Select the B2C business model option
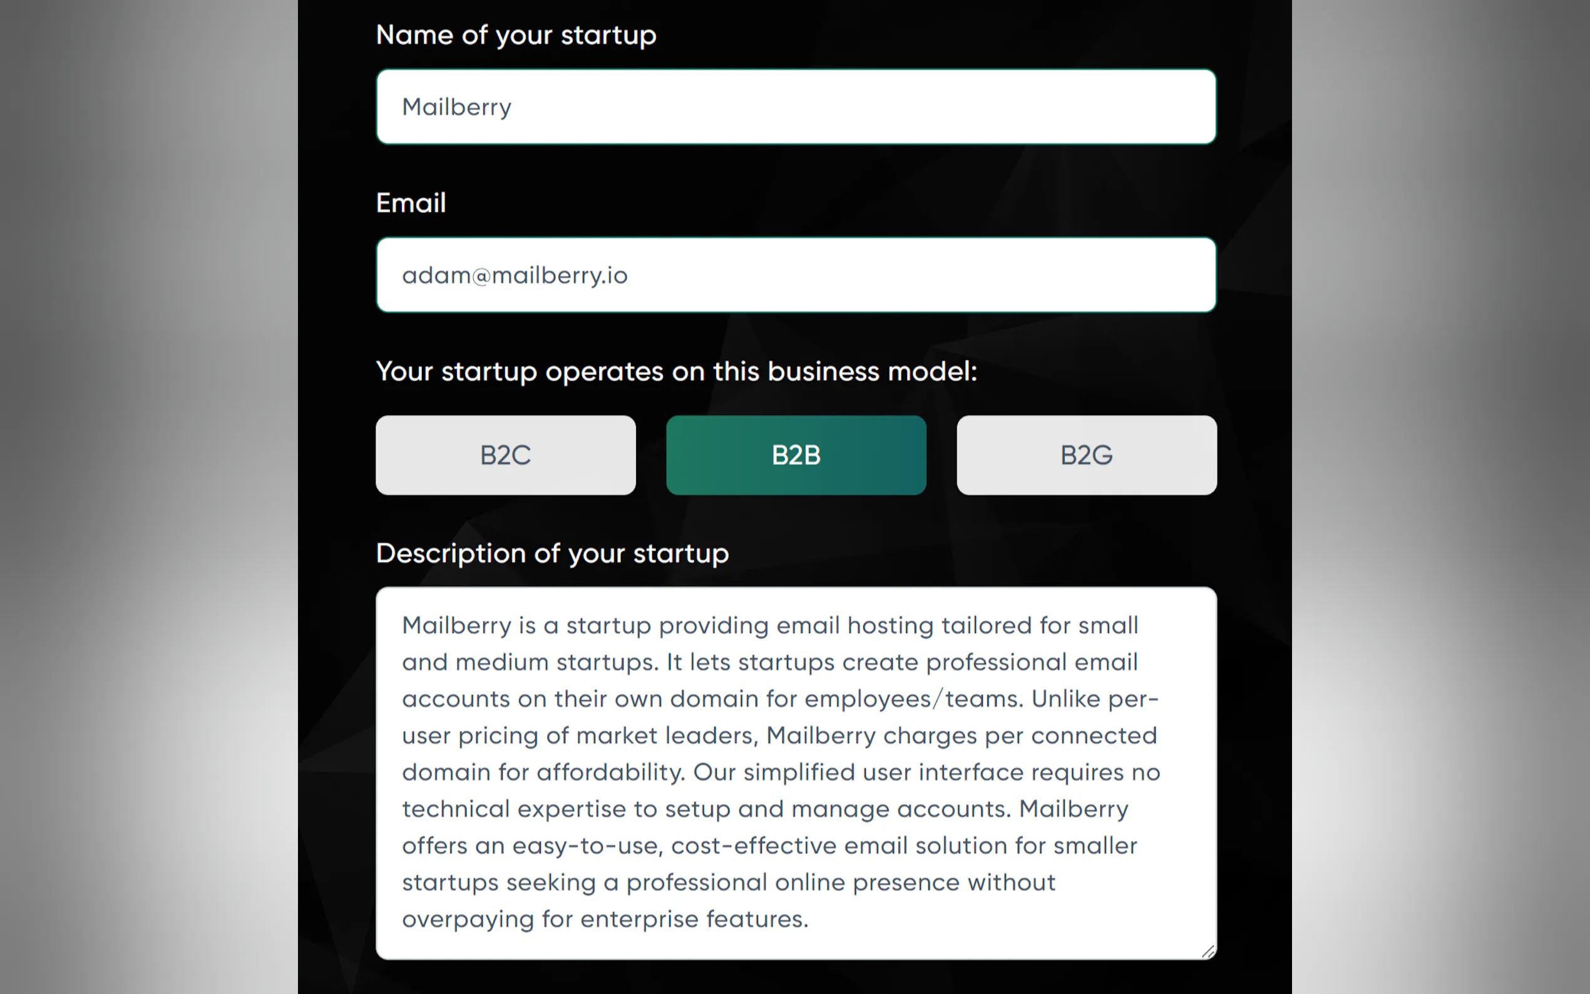Viewport: 1590px width, 994px height. [505, 455]
